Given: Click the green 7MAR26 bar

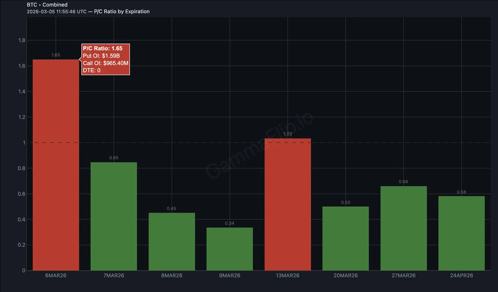Looking at the screenshot, I should click(x=114, y=216).
